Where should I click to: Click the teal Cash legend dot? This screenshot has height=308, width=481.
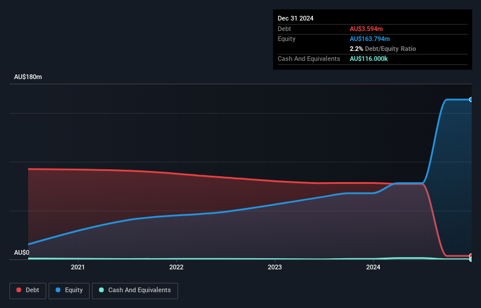101,290
